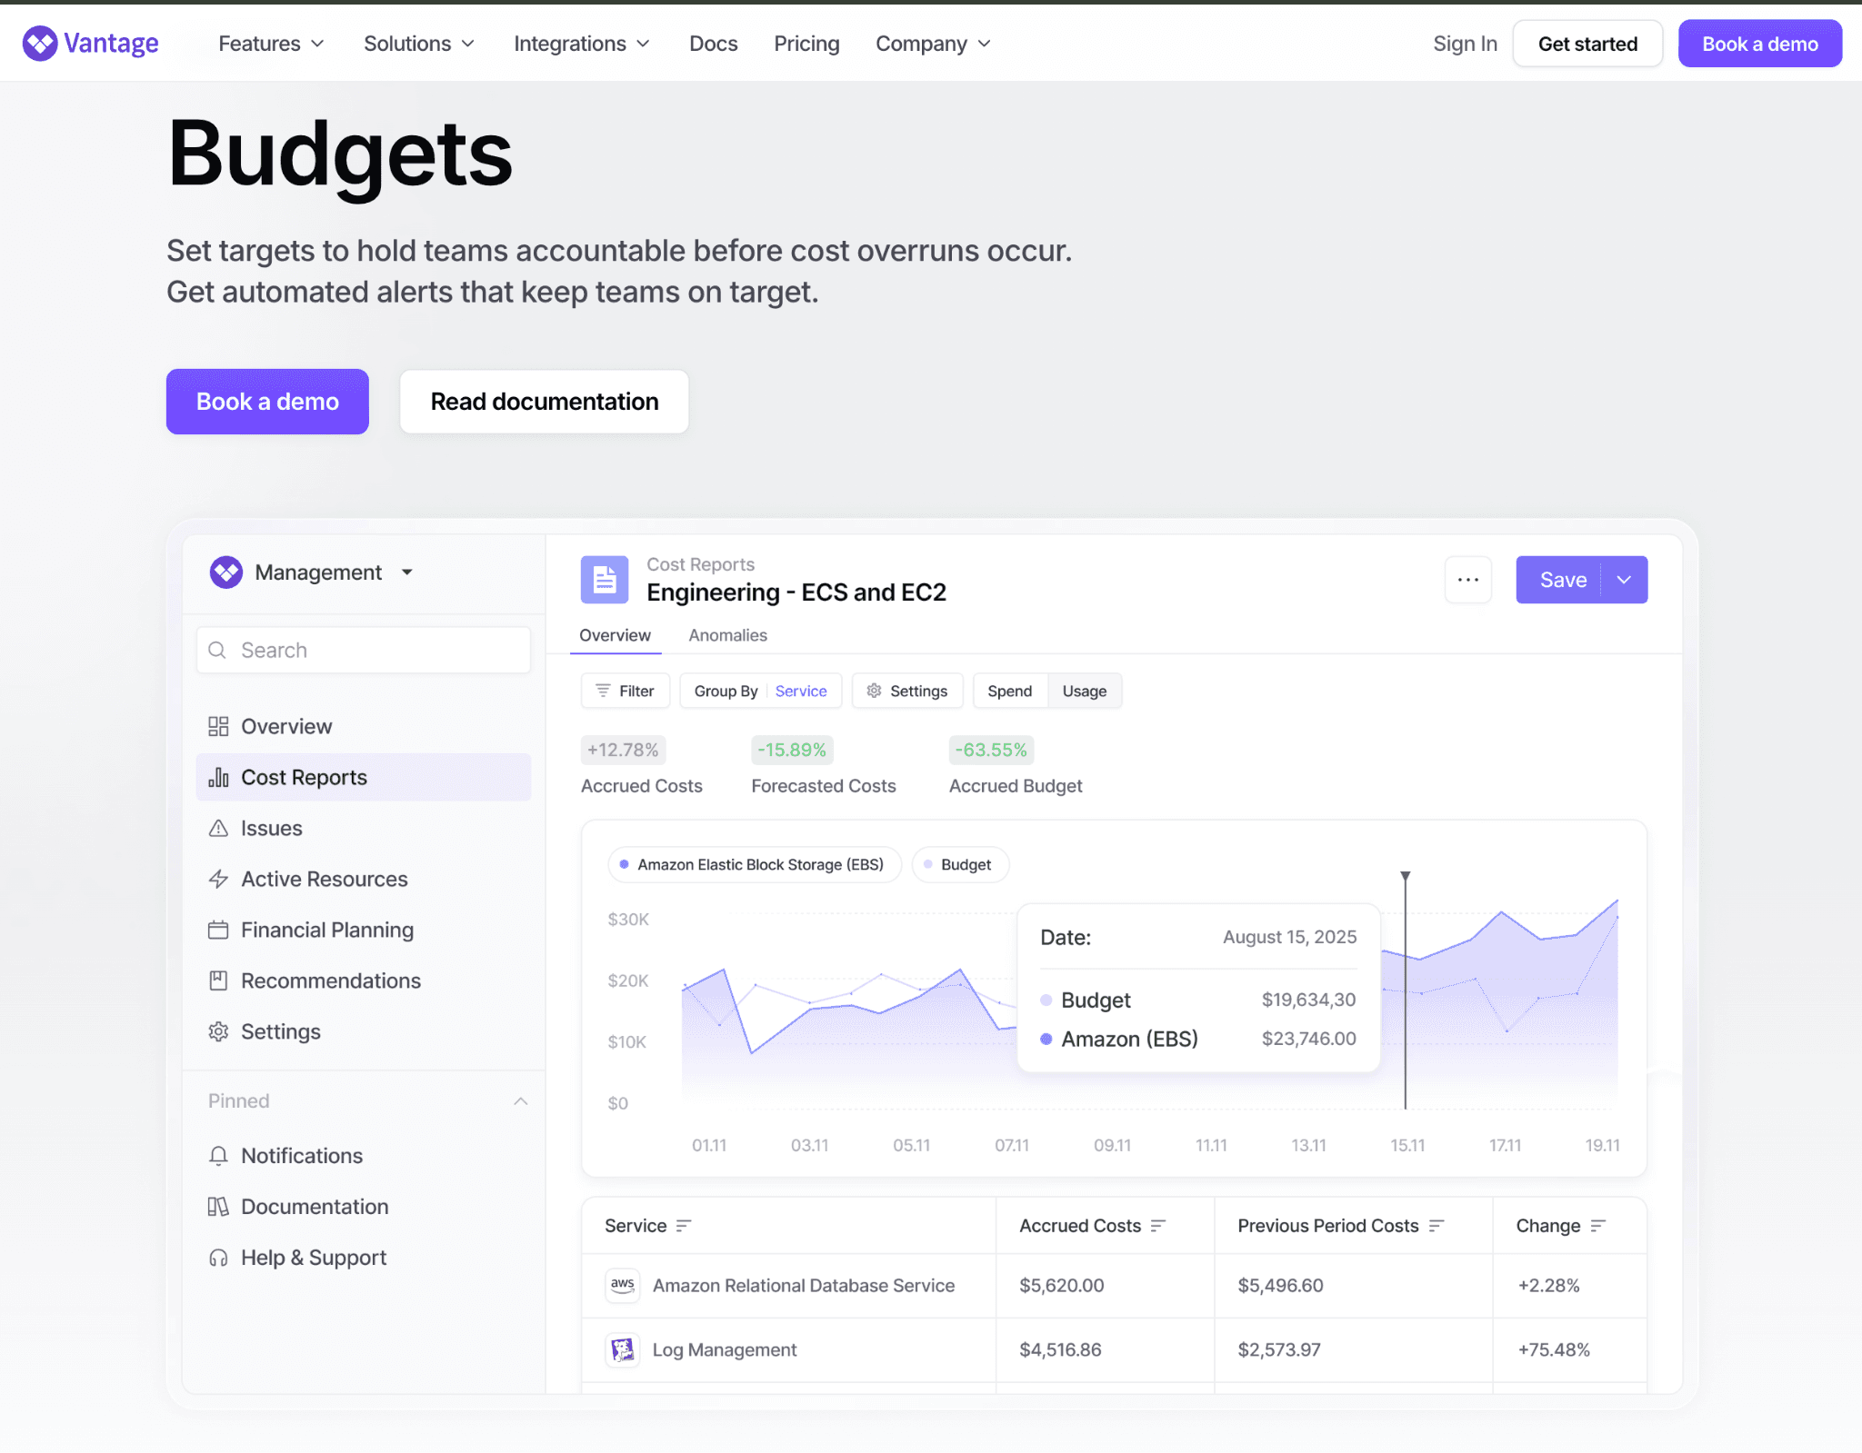The width and height of the screenshot is (1862, 1453).
Task: Click Book a demo in the header
Action: point(1760,44)
